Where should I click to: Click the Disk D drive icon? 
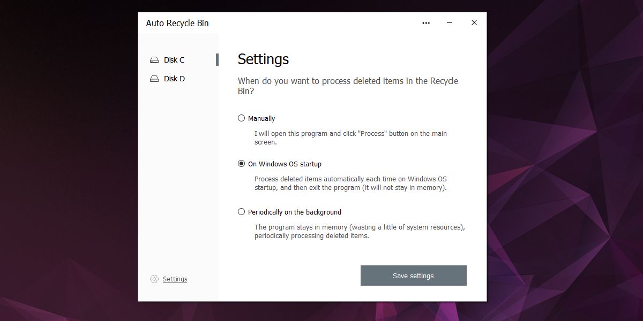pos(154,79)
